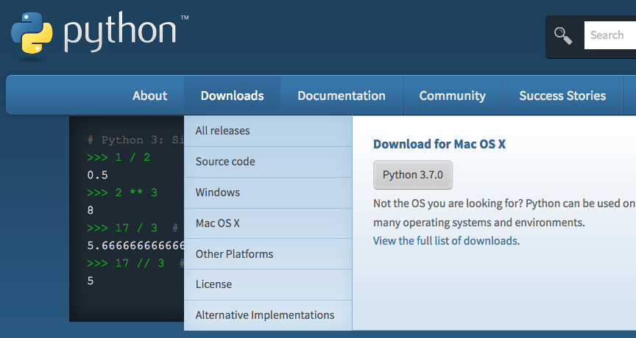The image size is (636, 338).
Task: Select the Windows downloads entry
Action: point(217,193)
